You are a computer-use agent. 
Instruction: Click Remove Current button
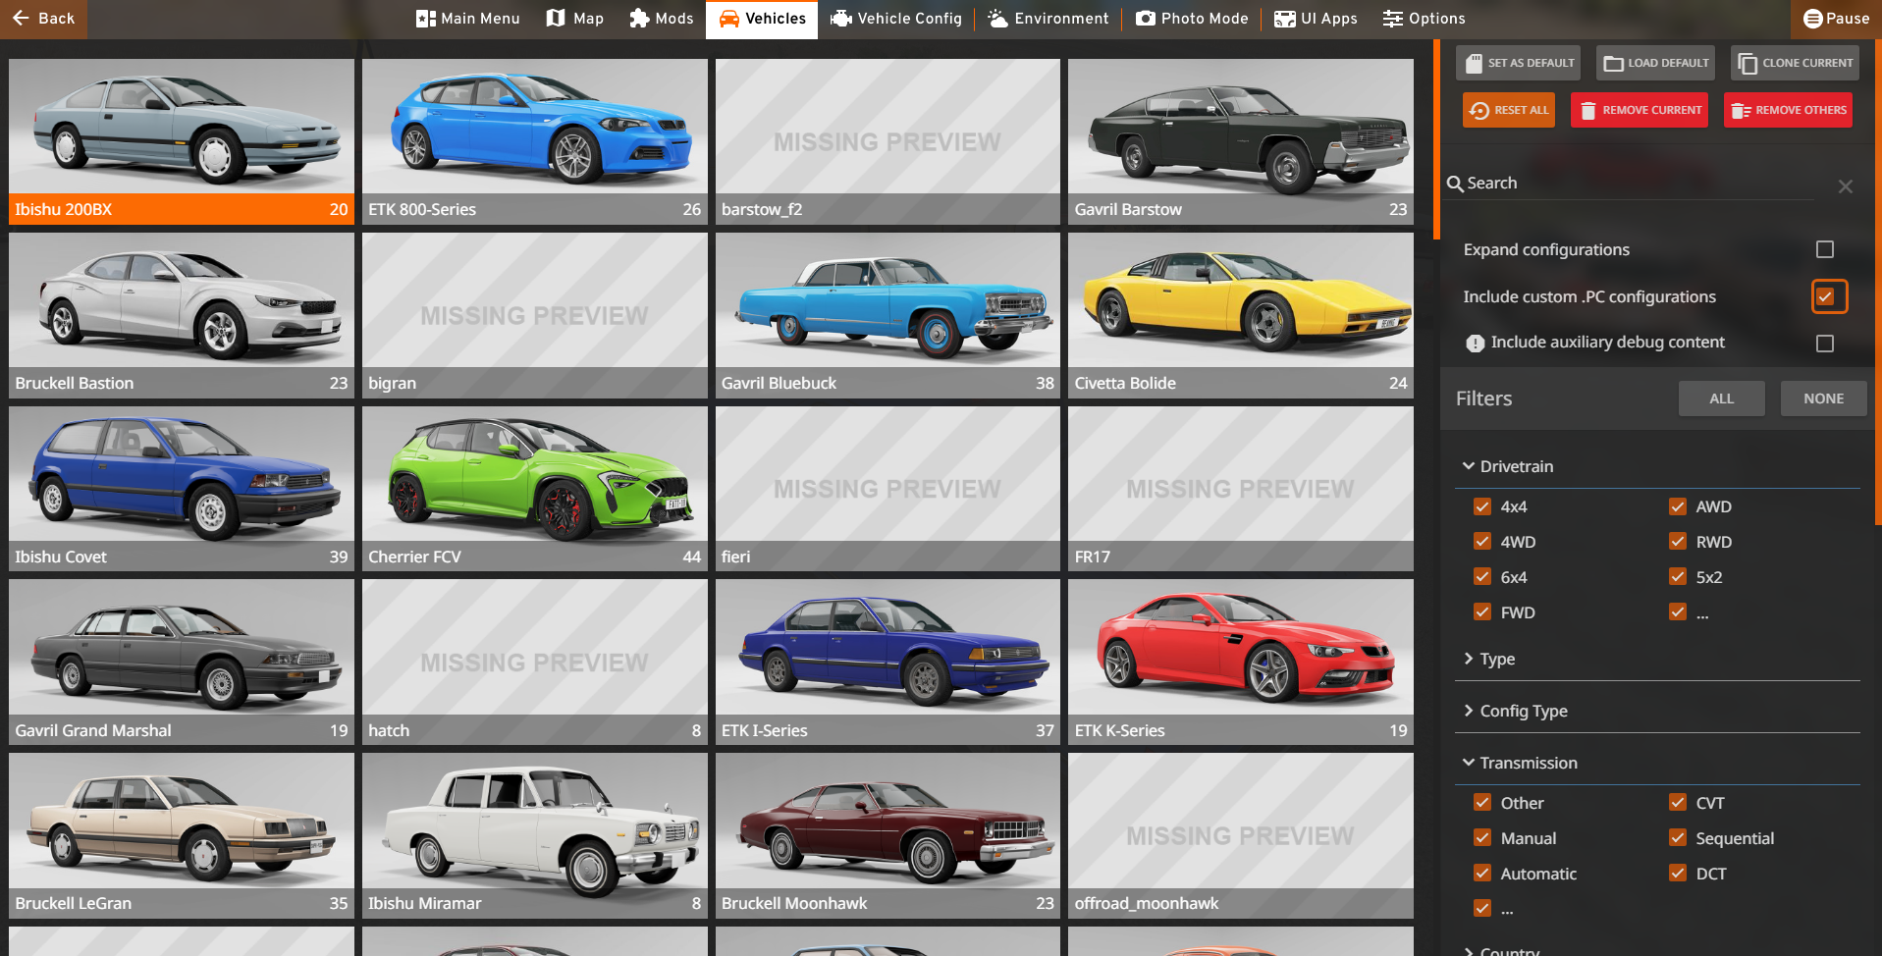[x=1640, y=110]
